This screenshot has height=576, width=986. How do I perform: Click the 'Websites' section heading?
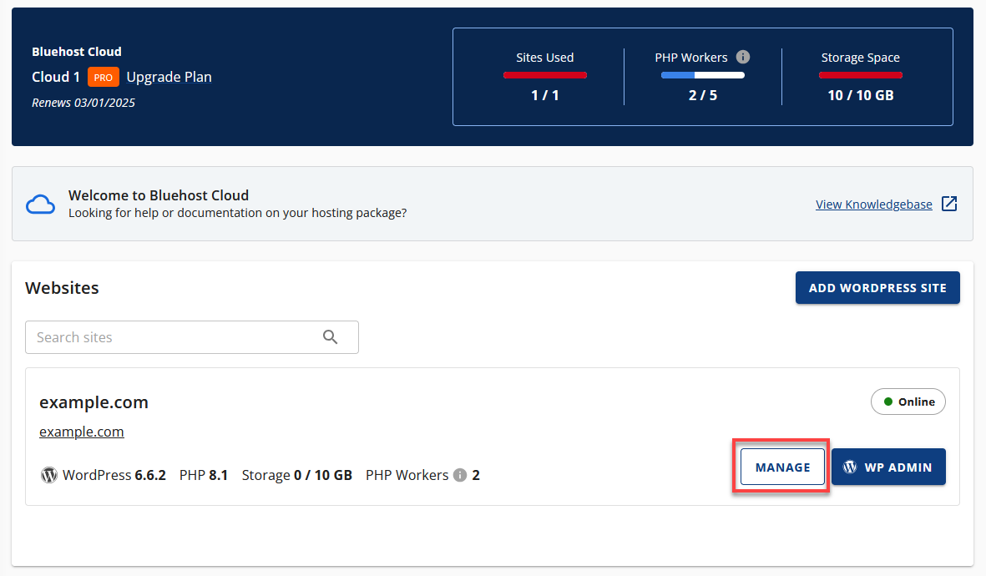pyautogui.click(x=62, y=287)
